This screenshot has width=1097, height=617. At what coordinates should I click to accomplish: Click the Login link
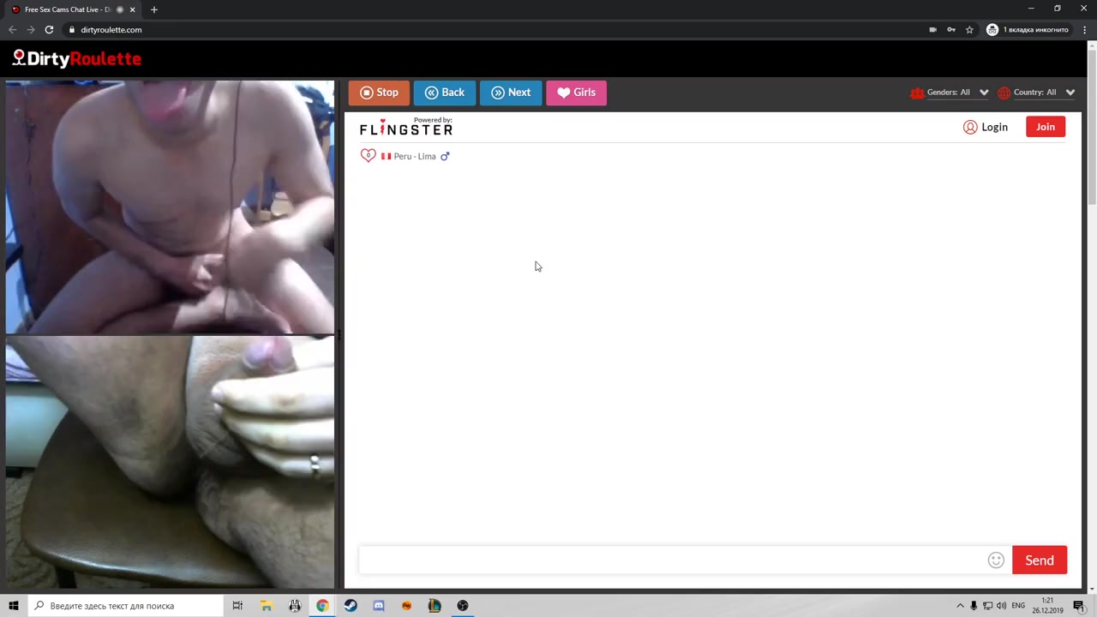(x=986, y=127)
